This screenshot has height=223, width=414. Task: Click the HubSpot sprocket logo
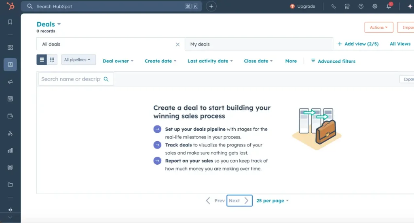click(x=10, y=6)
